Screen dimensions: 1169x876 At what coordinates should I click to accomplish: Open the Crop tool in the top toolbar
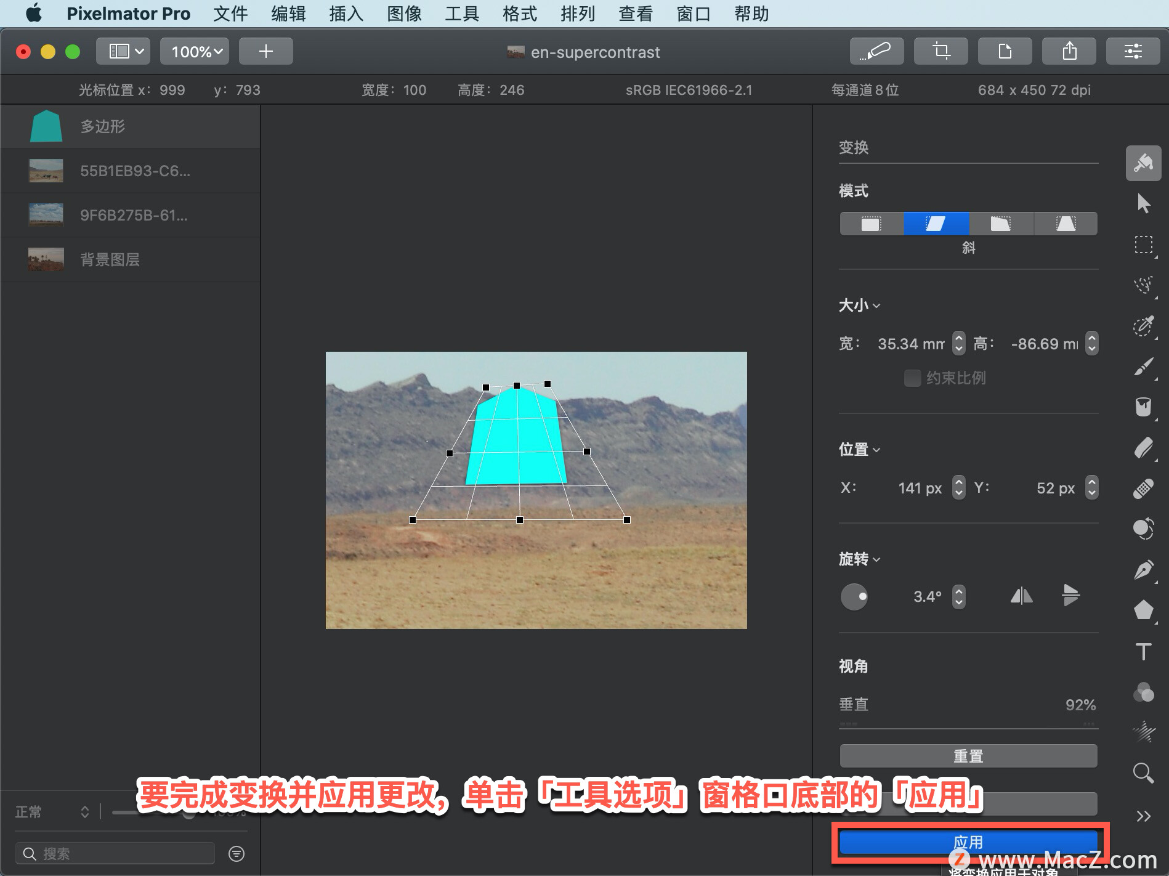click(x=940, y=51)
